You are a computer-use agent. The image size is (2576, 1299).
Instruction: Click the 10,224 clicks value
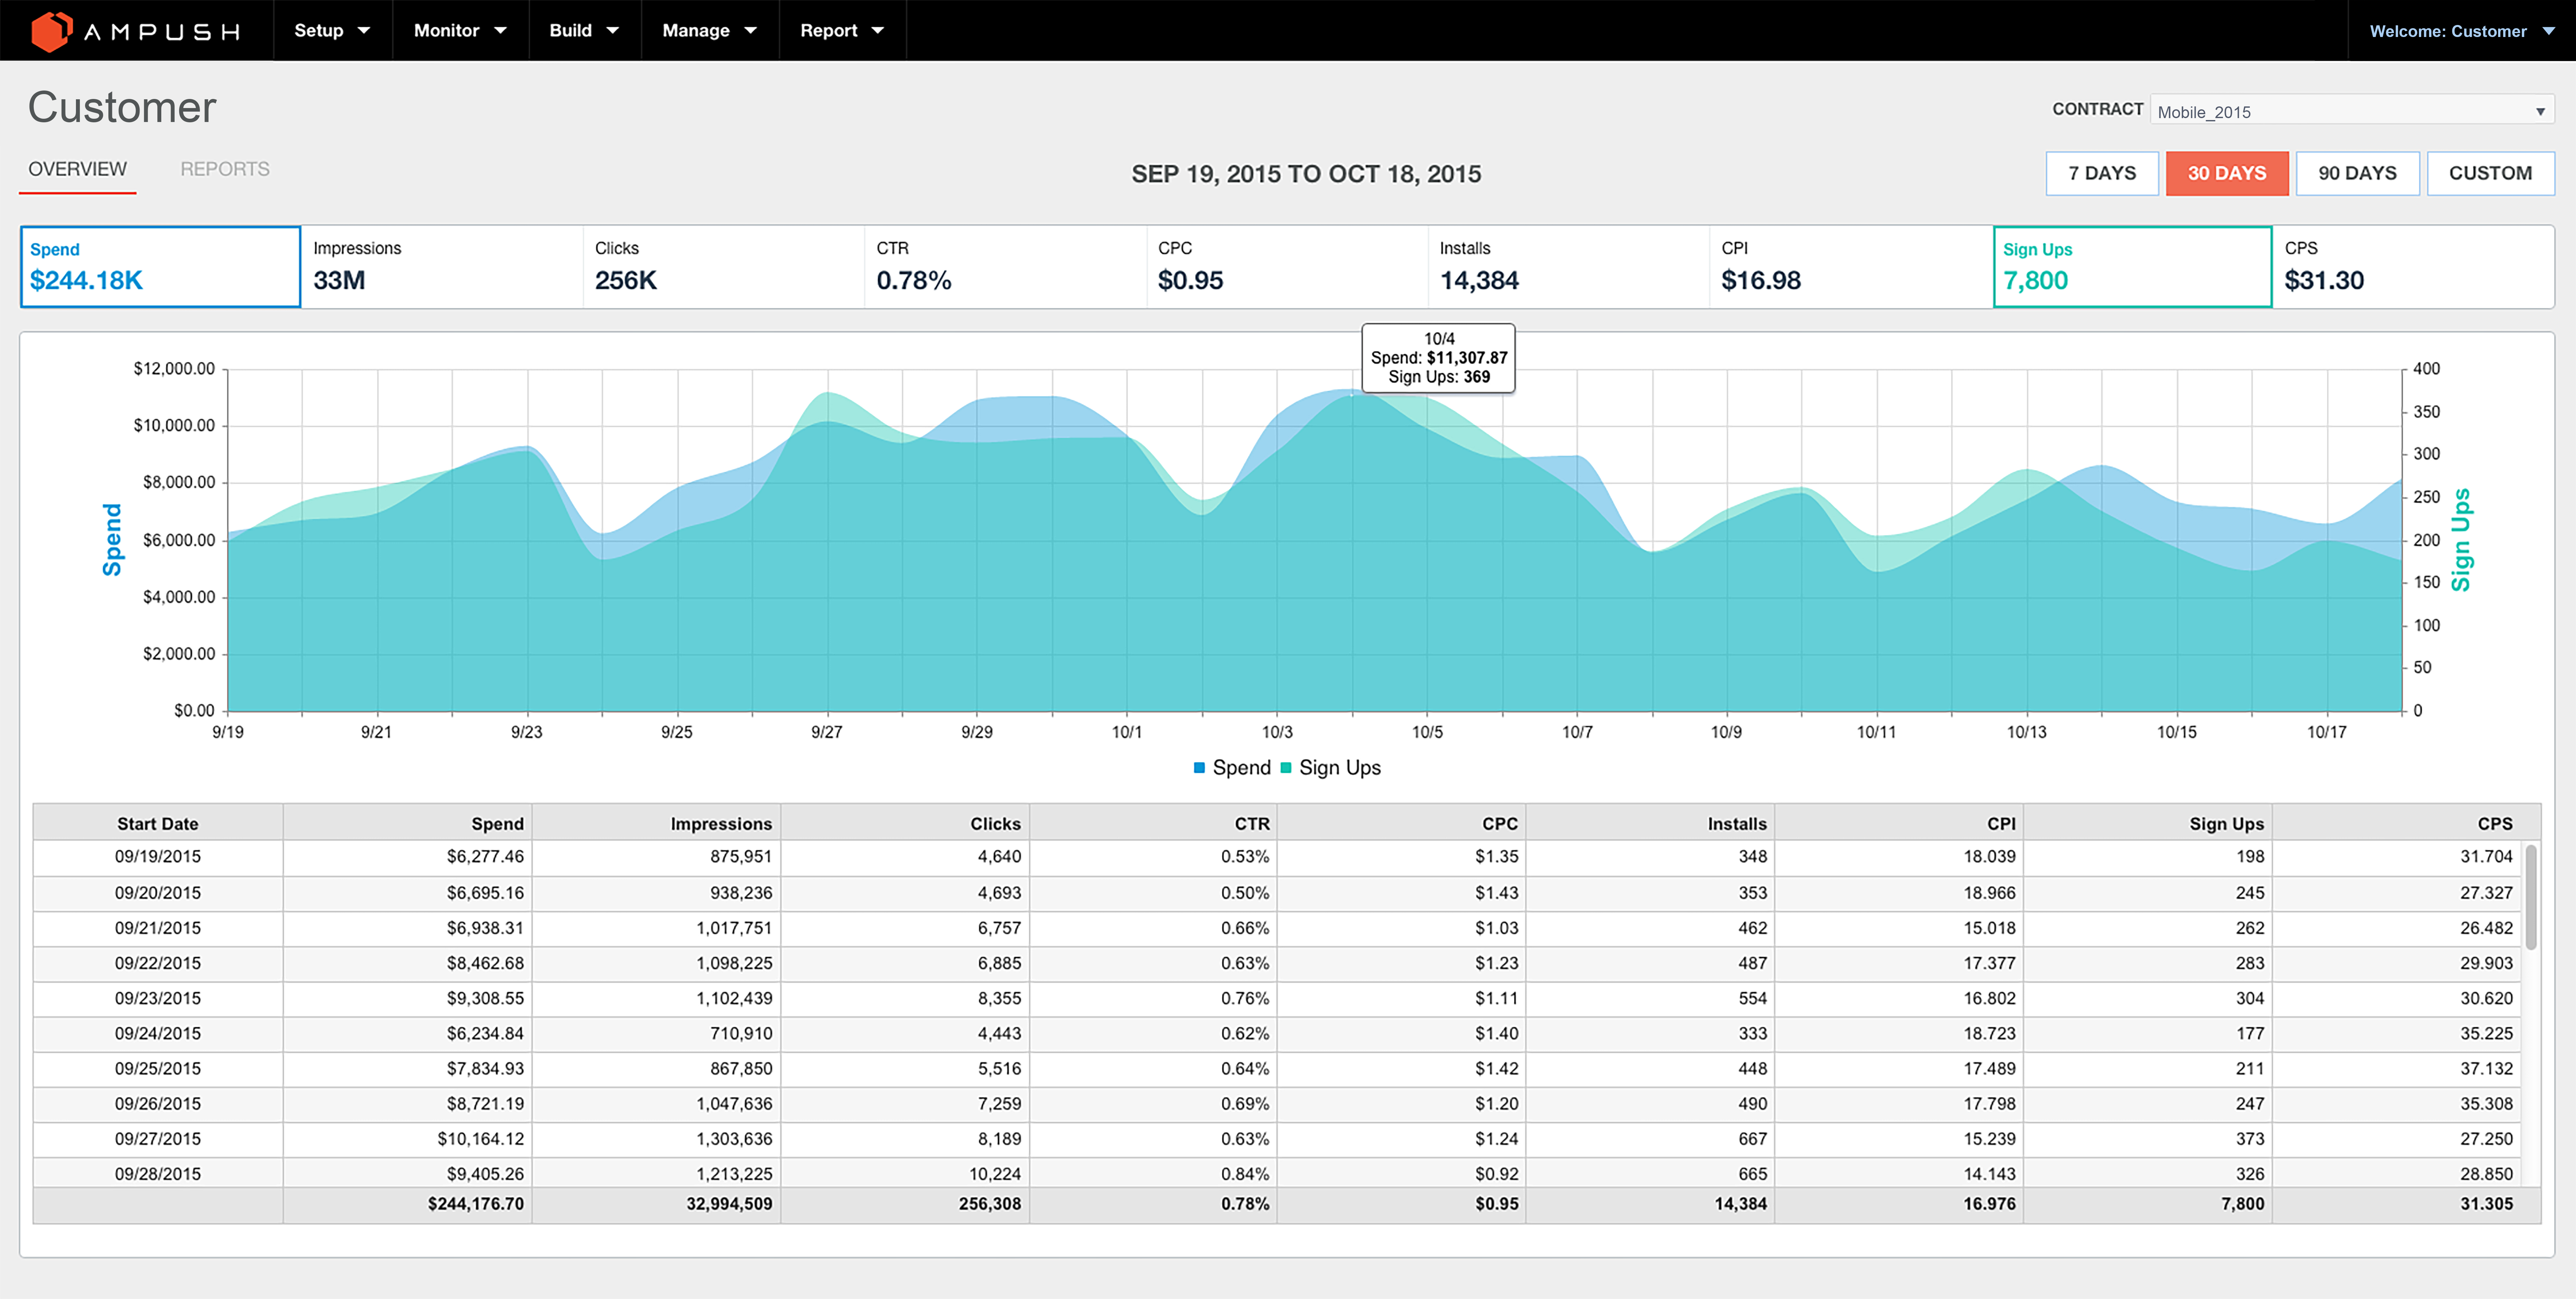pyautogui.click(x=995, y=1174)
